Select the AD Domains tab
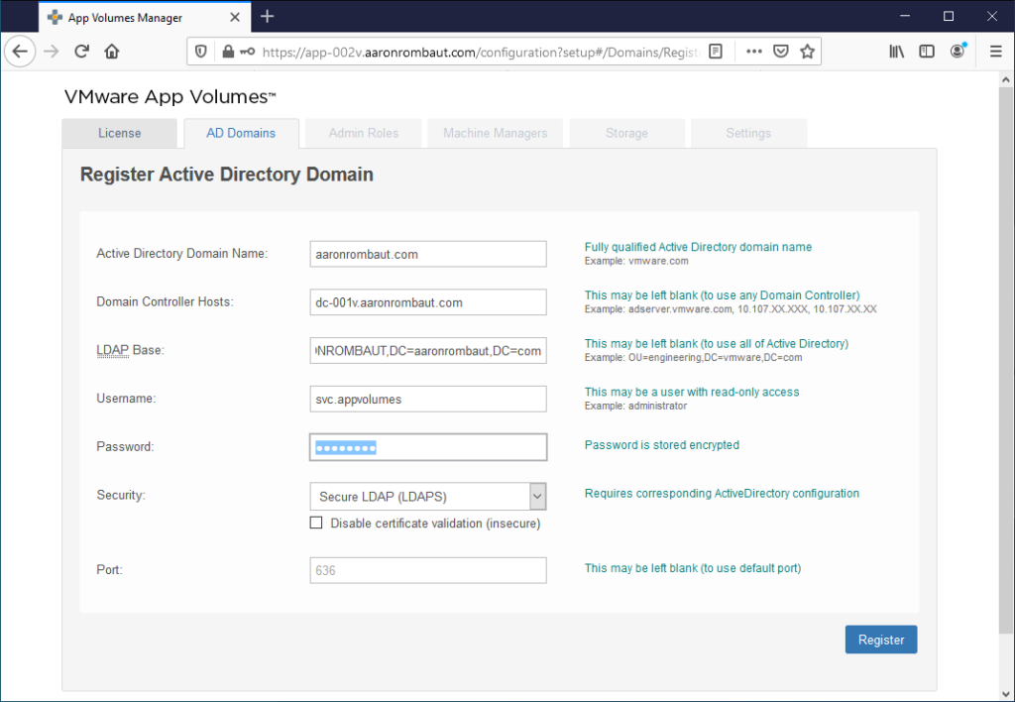 [240, 133]
